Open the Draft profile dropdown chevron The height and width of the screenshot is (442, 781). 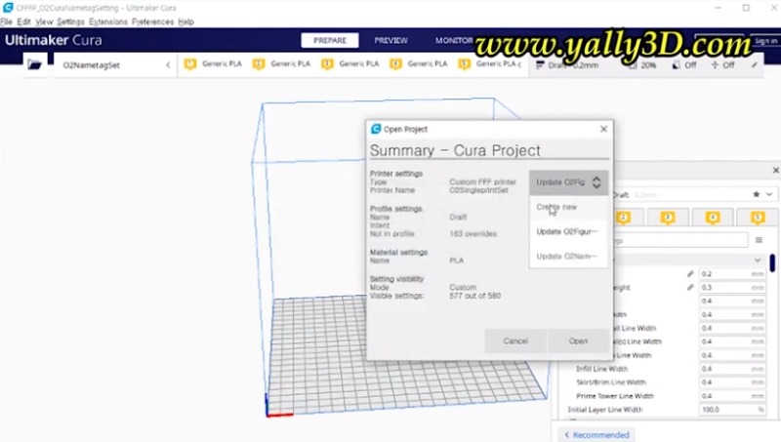point(769,194)
